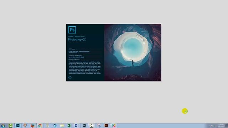
Task: Click the "Photoshop CC" title text
Action: [77, 39]
